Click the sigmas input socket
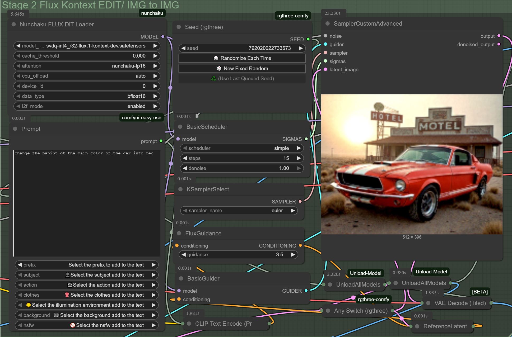 (x=325, y=61)
